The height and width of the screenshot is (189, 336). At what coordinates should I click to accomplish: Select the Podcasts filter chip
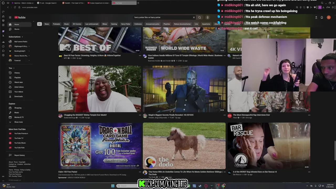pos(56,24)
